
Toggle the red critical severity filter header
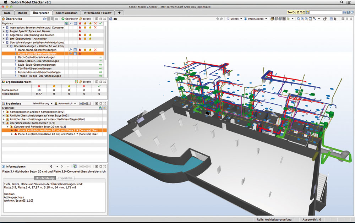pyautogui.click(x=80, y=23)
